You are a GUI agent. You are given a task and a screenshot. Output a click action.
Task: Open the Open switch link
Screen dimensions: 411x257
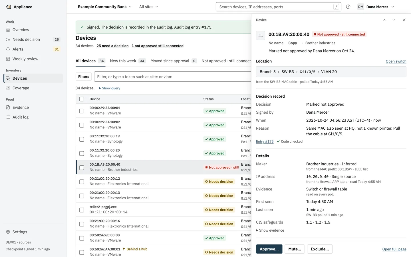pos(396,61)
